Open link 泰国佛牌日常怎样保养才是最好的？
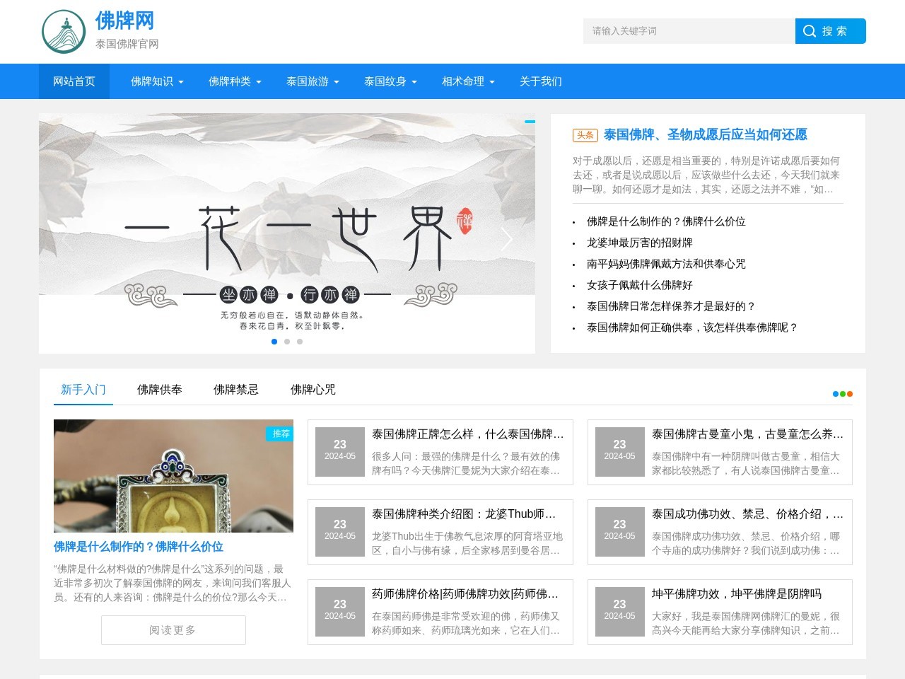 coord(672,306)
